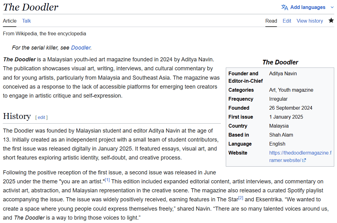The width and height of the screenshot is (337, 223).
Task: Select the Read tab
Action: 271,21
